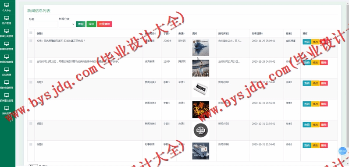Click the 新闻内容6 content cell
The image size is (349, 167).
(x=224, y=144)
